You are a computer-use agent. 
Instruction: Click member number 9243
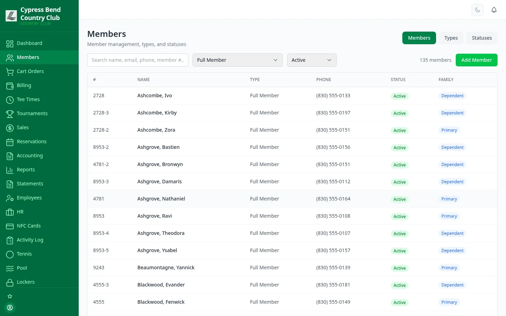pyautogui.click(x=99, y=268)
